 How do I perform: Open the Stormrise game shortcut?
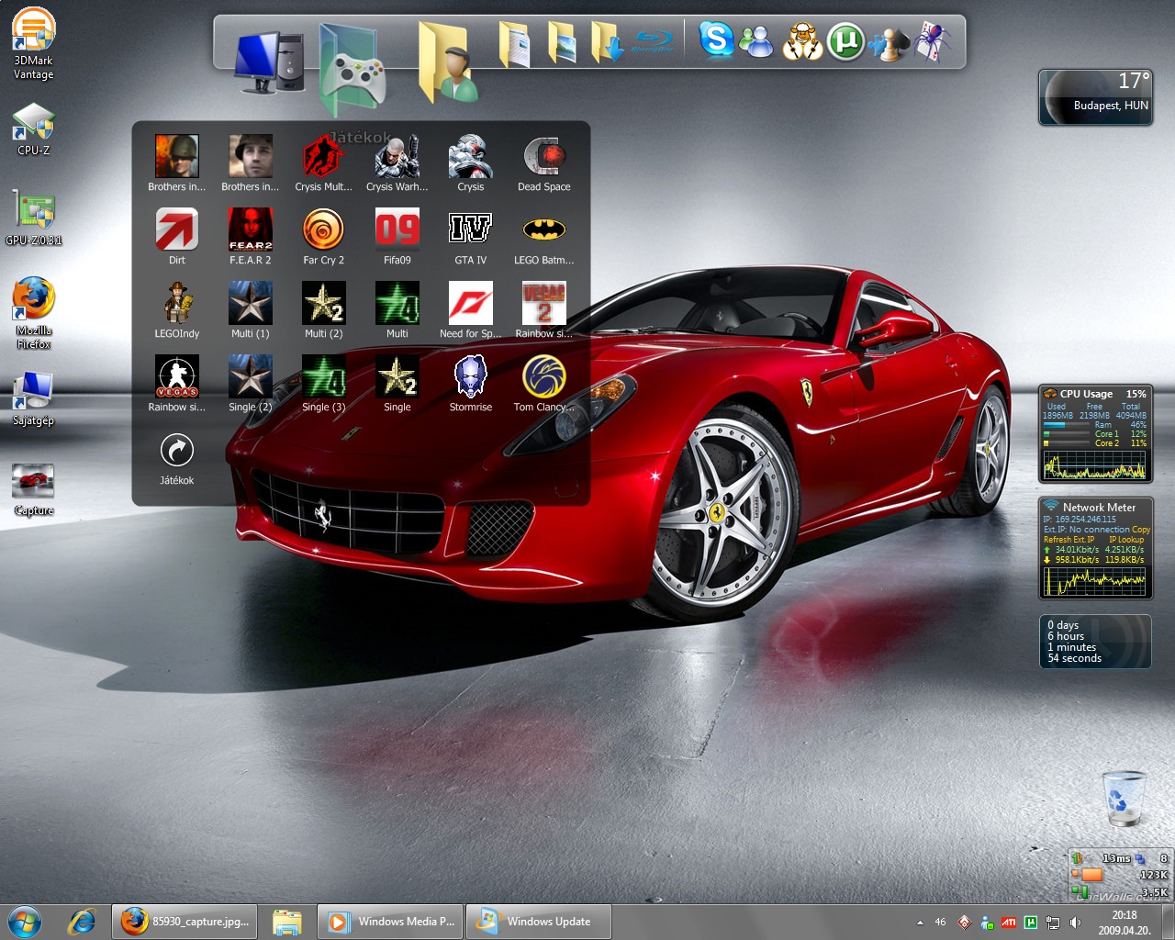(x=470, y=377)
